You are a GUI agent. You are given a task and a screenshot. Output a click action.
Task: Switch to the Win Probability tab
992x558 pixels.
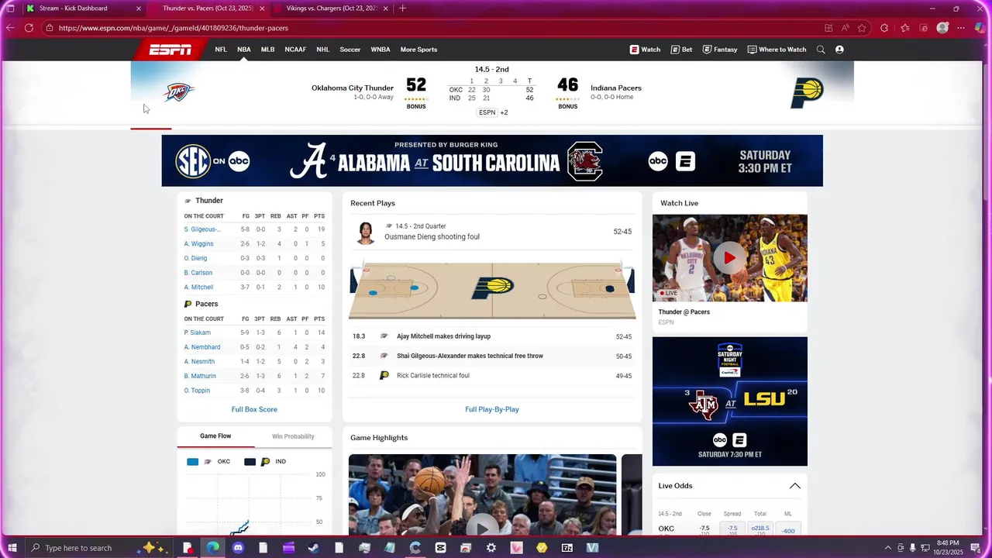[x=293, y=436]
